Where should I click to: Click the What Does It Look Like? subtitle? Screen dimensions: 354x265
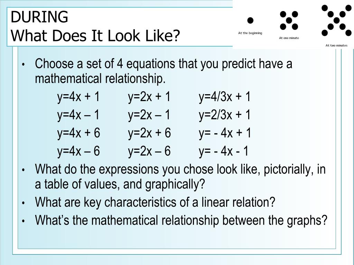tap(95, 36)
